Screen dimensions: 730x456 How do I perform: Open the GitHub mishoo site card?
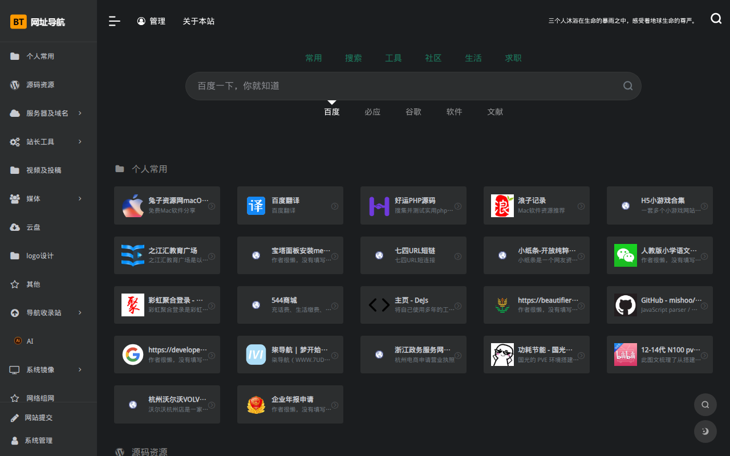[659, 305]
